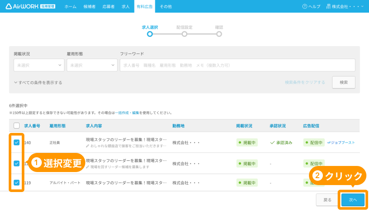This screenshot has width=369, height=212.
Task: Click the AirWORK logo
Action: [30, 7]
